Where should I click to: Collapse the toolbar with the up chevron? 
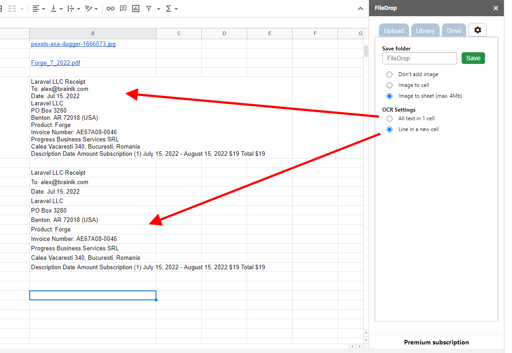(361, 9)
